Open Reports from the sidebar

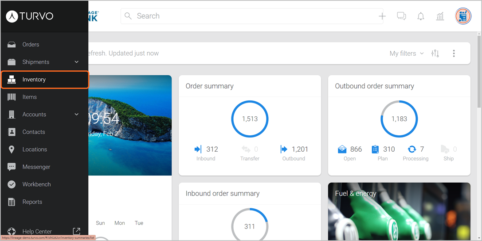pos(32,202)
